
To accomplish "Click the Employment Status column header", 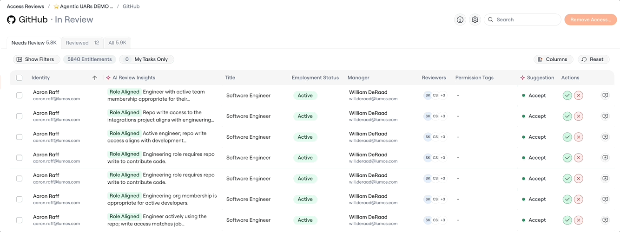I will pyautogui.click(x=315, y=78).
